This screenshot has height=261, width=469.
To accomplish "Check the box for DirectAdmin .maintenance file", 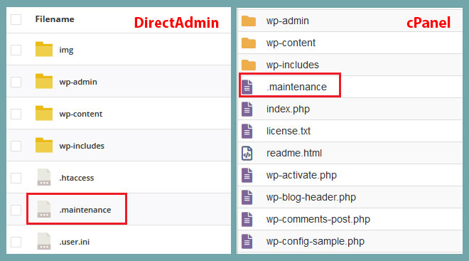I will pyautogui.click(x=16, y=210).
